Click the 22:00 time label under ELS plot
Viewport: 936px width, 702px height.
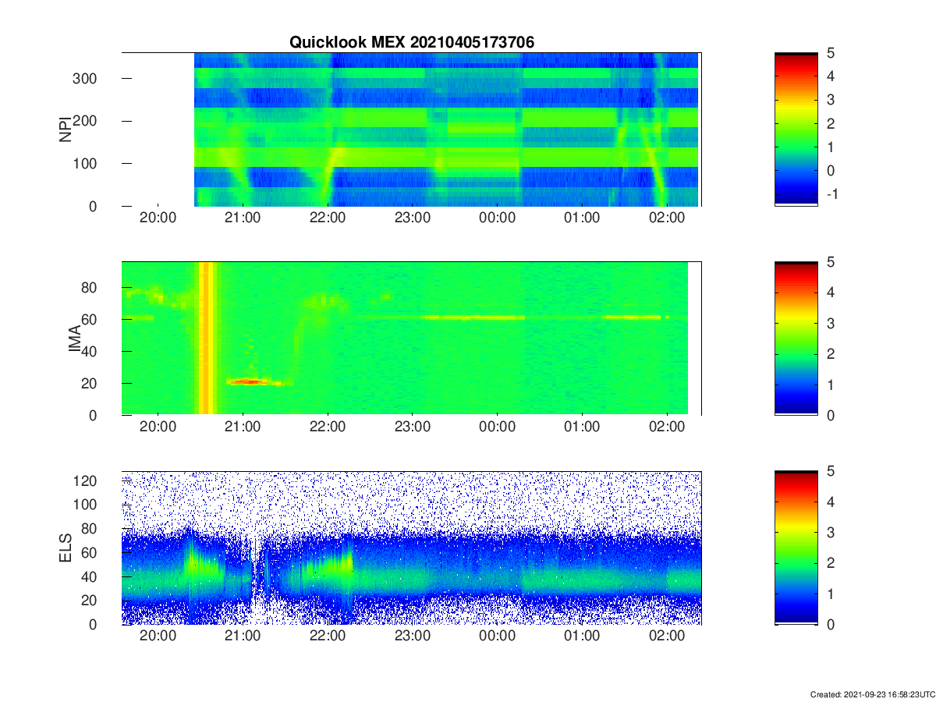[x=328, y=636]
